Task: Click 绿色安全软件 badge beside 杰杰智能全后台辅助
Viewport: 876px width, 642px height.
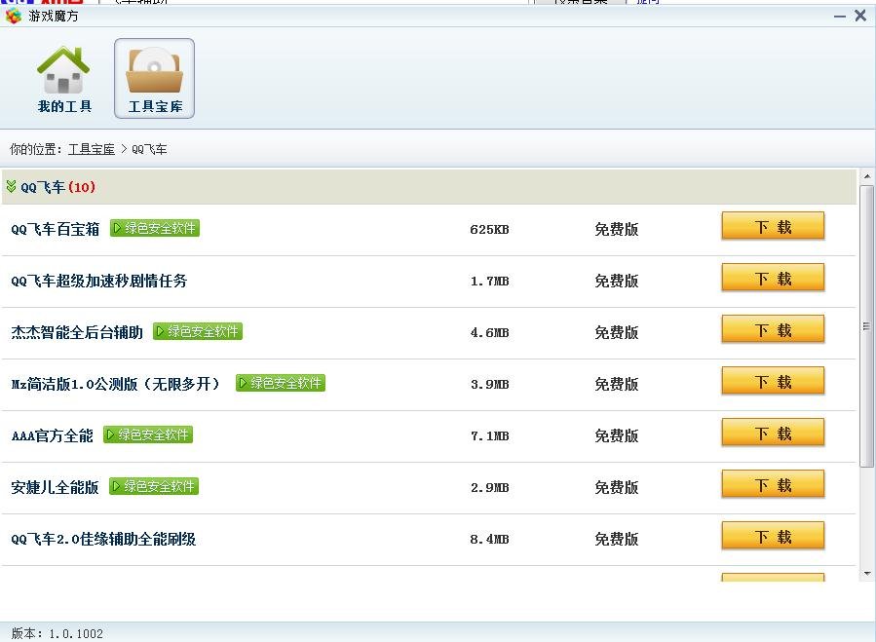Action: click(x=198, y=331)
